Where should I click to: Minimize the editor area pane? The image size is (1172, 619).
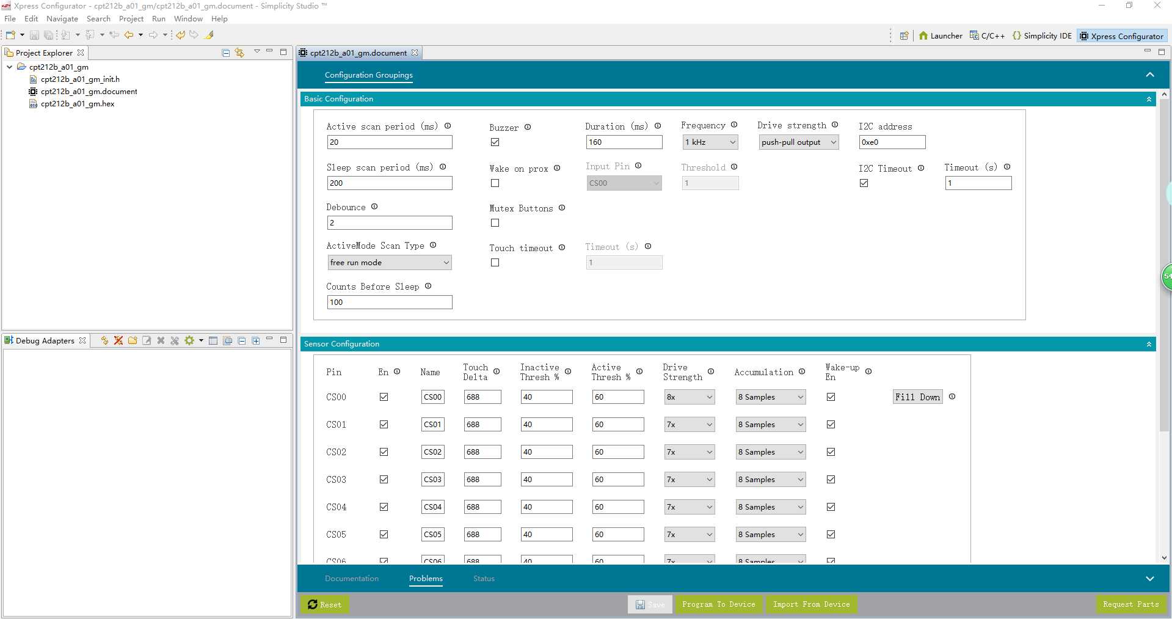pyautogui.click(x=1148, y=52)
